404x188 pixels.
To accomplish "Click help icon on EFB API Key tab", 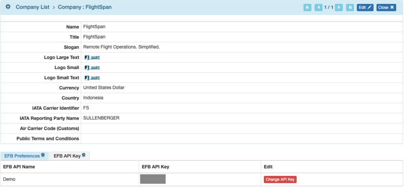I will (x=84, y=155).
